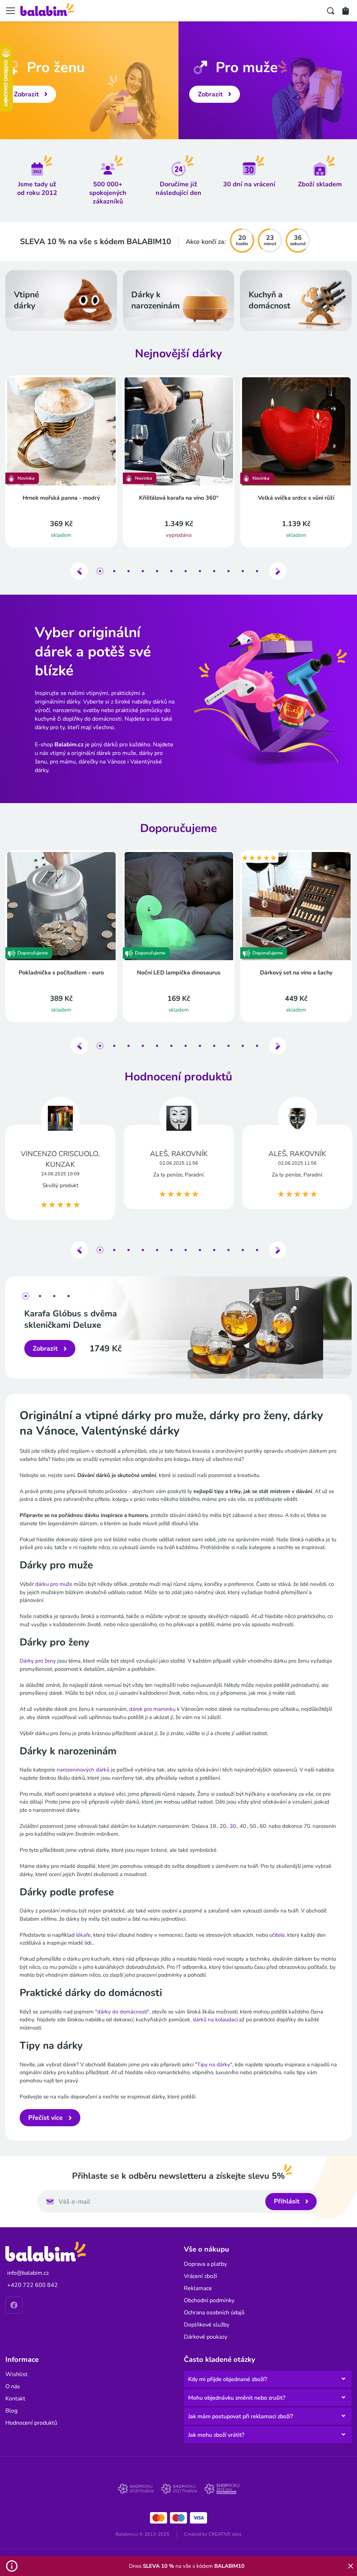The height and width of the screenshot is (2576, 357).
Task: Expand FAQ 'Mohu objednávku změnit nebo zrušit?'
Action: [x=267, y=2397]
